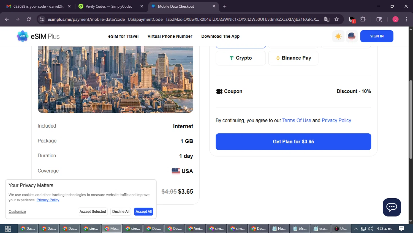Open the notification center icon
The height and width of the screenshot is (233, 413).
(x=401, y=229)
